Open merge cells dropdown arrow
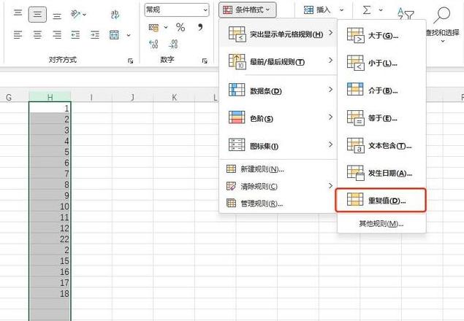This screenshot has height=321, width=464. (129, 35)
